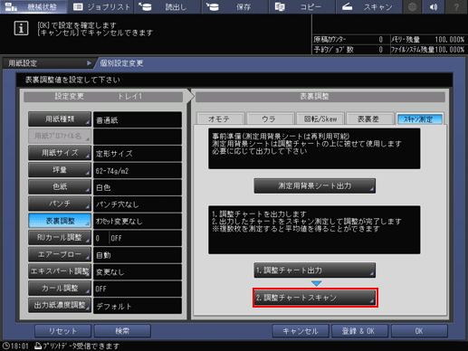The height and width of the screenshot is (351, 468).
Task: Click the オフセット変更なし value
Action: click(x=138, y=222)
